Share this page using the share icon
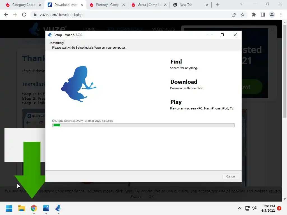 click(x=234, y=15)
